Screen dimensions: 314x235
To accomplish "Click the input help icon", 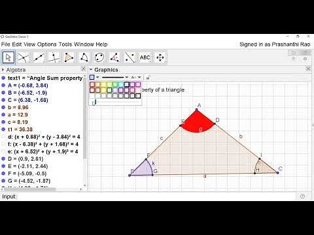I will tap(302, 196).
